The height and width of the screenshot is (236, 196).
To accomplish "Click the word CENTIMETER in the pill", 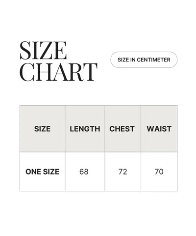I will click(153, 59).
